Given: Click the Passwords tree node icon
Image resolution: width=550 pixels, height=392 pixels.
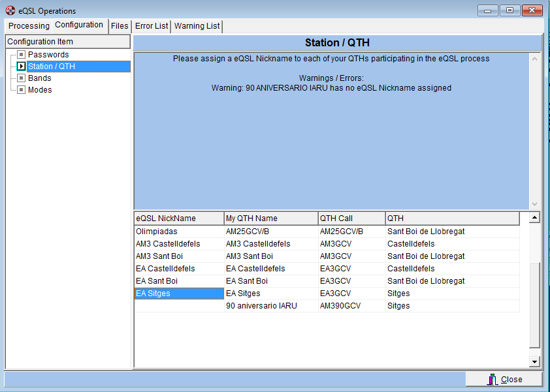Looking at the screenshot, I should 21,55.
